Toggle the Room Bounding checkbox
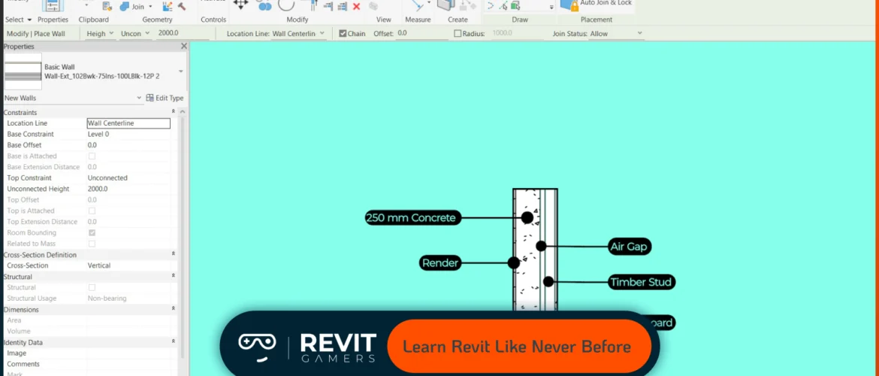The height and width of the screenshot is (376, 879). (x=92, y=232)
